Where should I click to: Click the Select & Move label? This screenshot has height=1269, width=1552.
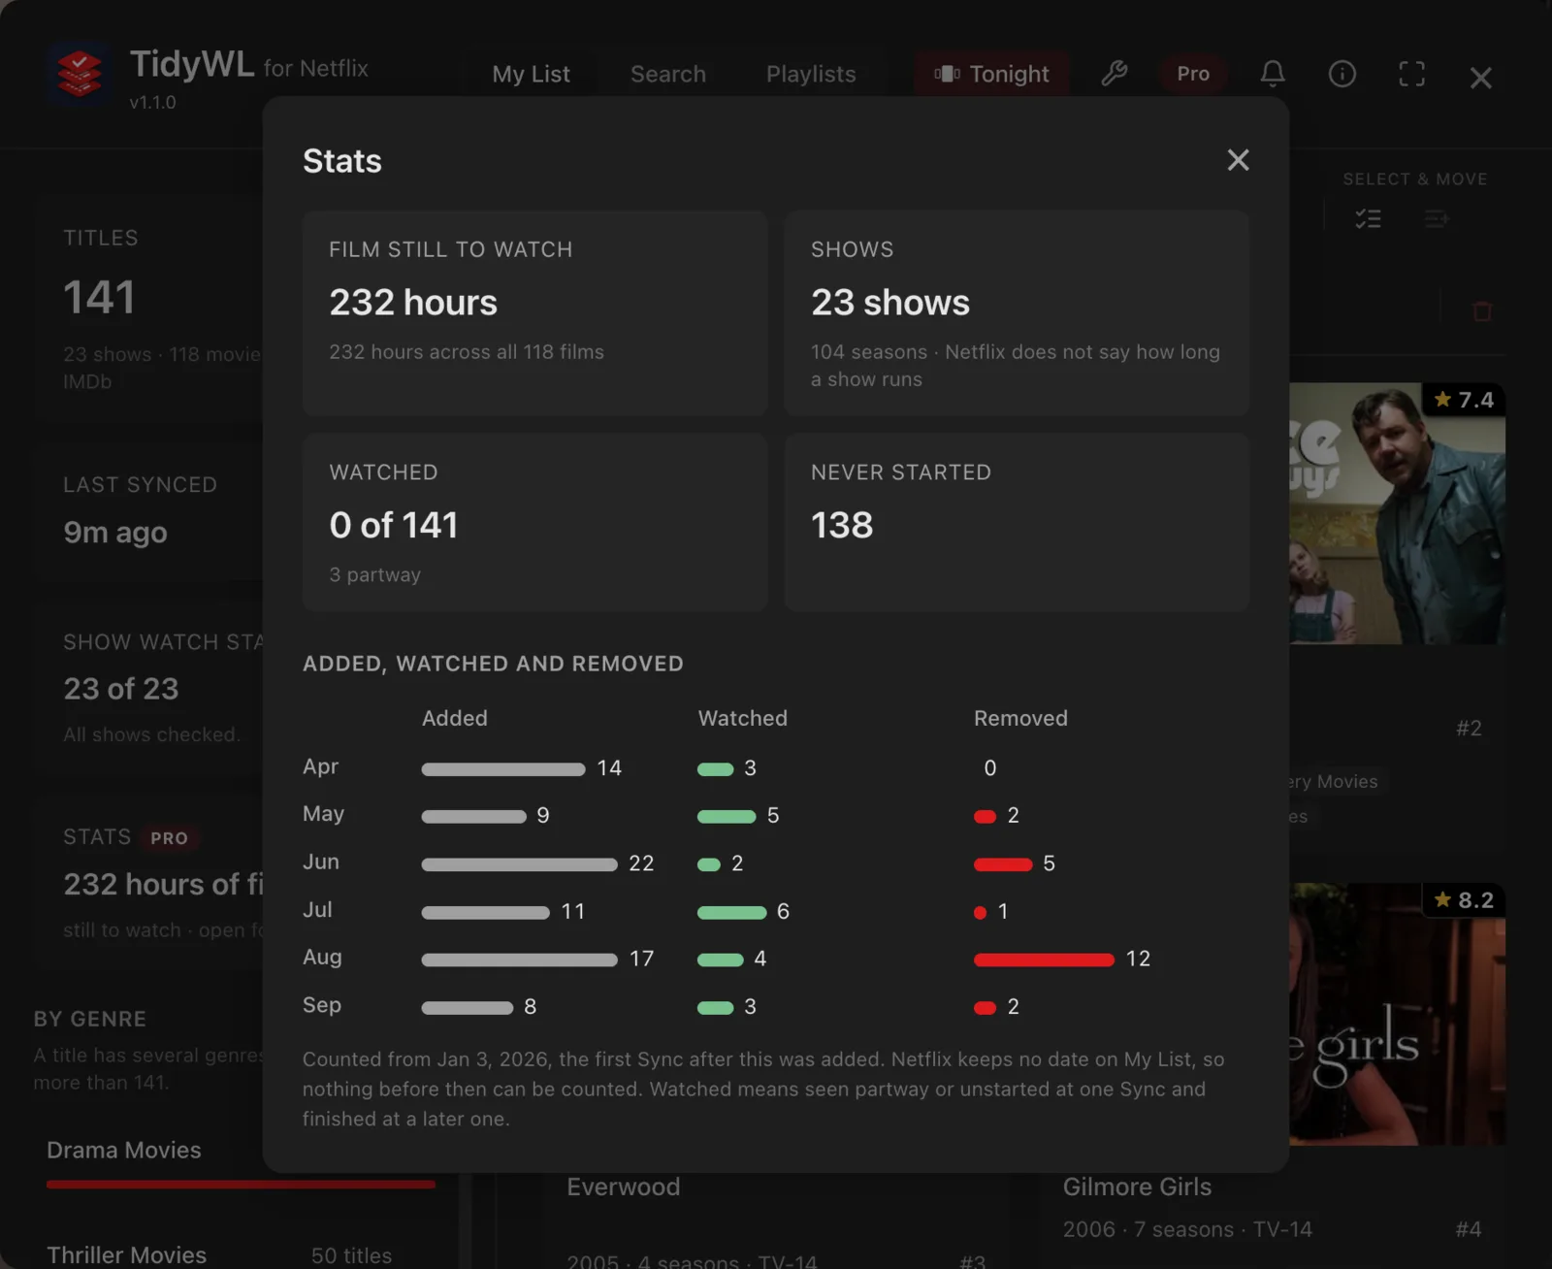click(1415, 179)
